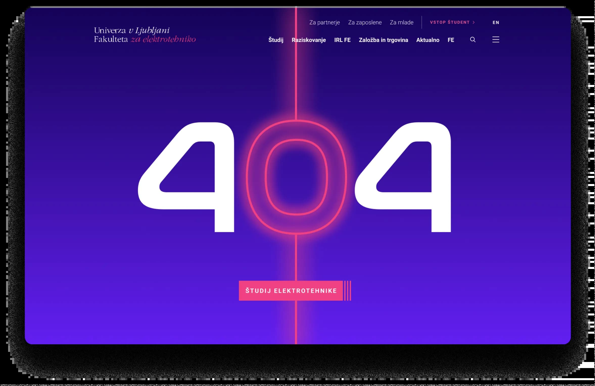Open the hamburger menu icon

tap(495, 40)
